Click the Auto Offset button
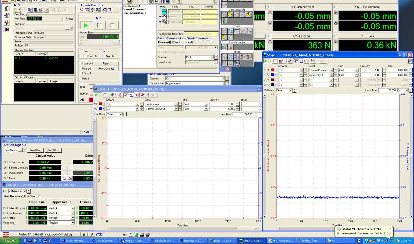The height and width of the screenshot is (244, 414). pyautogui.click(x=36, y=150)
